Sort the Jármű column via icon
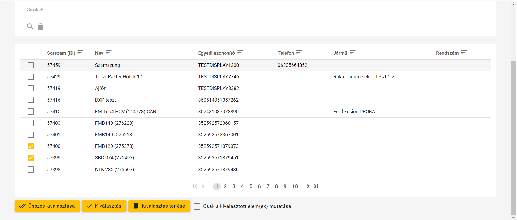This screenshot has width=517, height=220. (x=352, y=53)
